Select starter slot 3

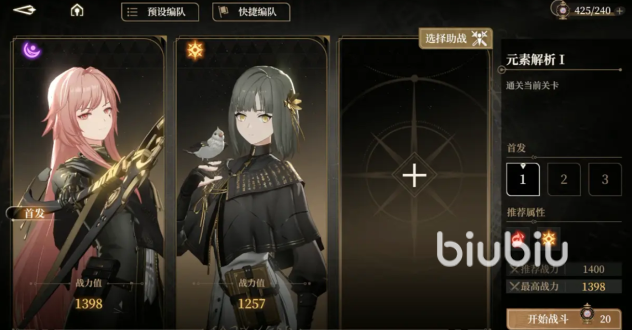point(605,179)
